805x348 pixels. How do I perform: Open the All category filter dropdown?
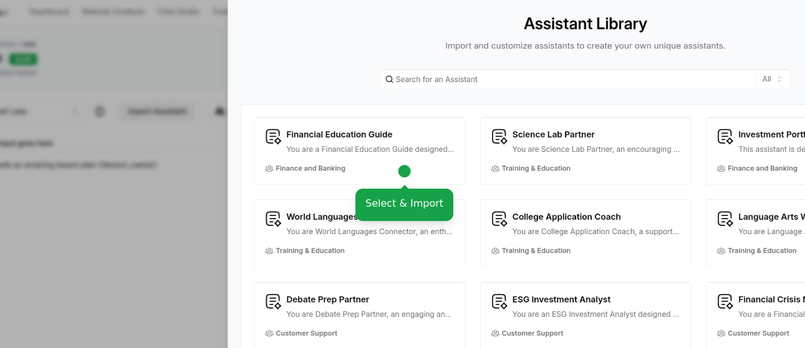[x=773, y=79]
